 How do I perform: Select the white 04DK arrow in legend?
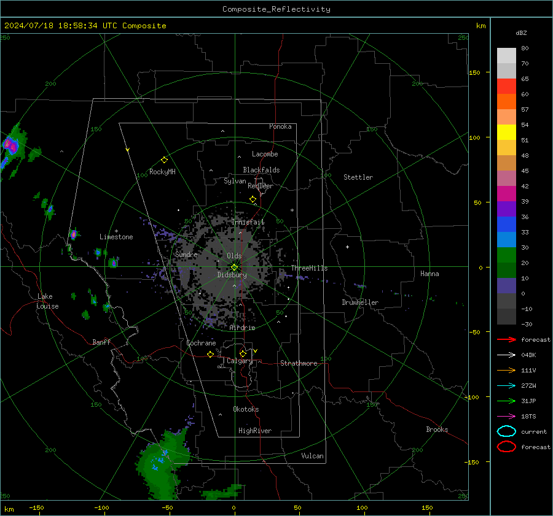506,355
